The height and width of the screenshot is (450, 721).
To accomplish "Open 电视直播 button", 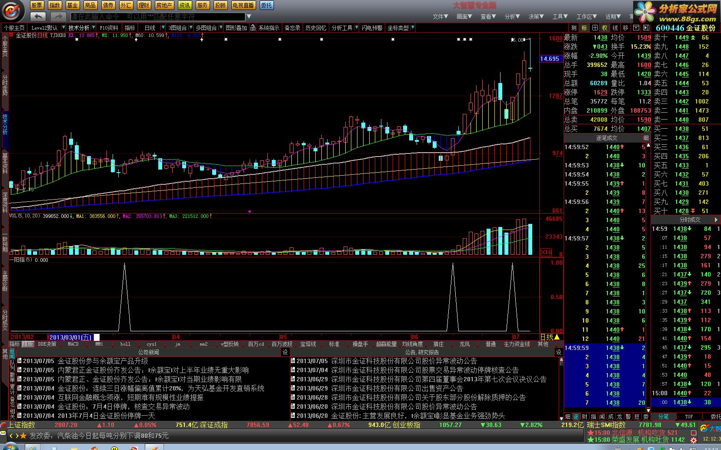I will point(243,5).
